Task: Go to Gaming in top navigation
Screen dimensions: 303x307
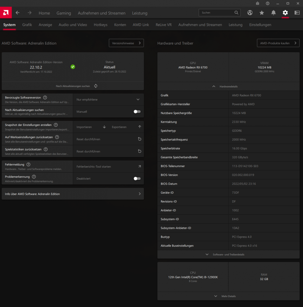Action: point(64,13)
